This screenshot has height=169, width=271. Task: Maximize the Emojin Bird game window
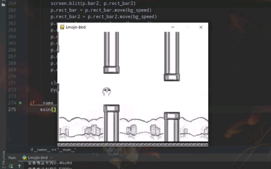187,27
